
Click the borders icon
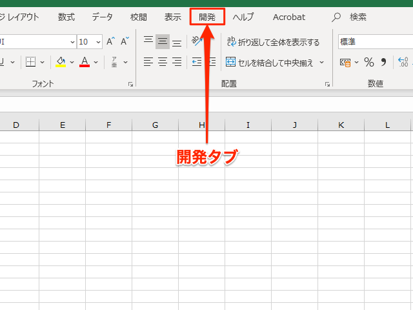click(30, 63)
